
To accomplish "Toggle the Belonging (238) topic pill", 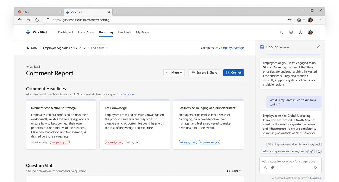I will click(188, 142).
